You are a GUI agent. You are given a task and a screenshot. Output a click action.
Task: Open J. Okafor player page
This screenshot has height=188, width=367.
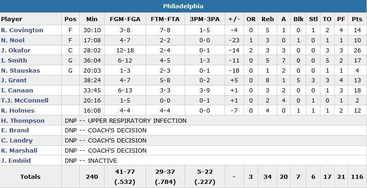[x=15, y=51]
